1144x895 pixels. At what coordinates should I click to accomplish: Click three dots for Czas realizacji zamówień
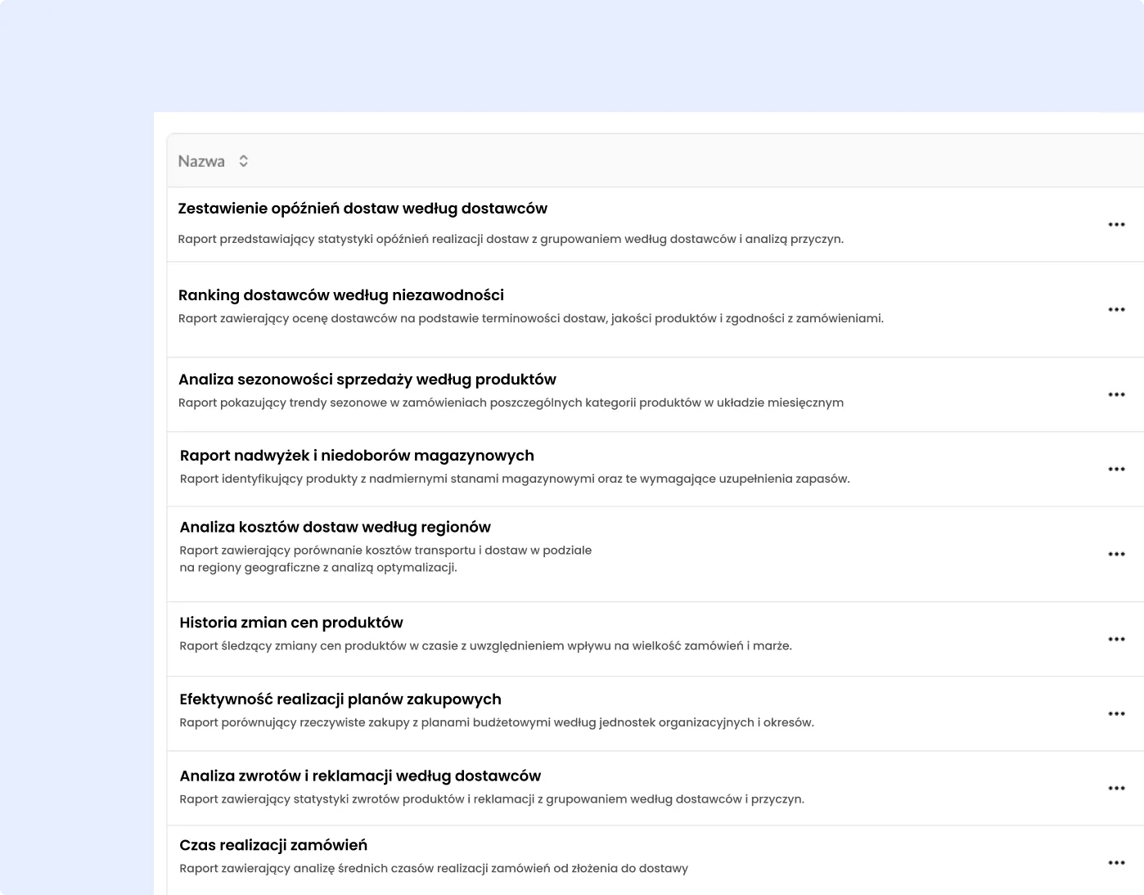pos(1116,862)
